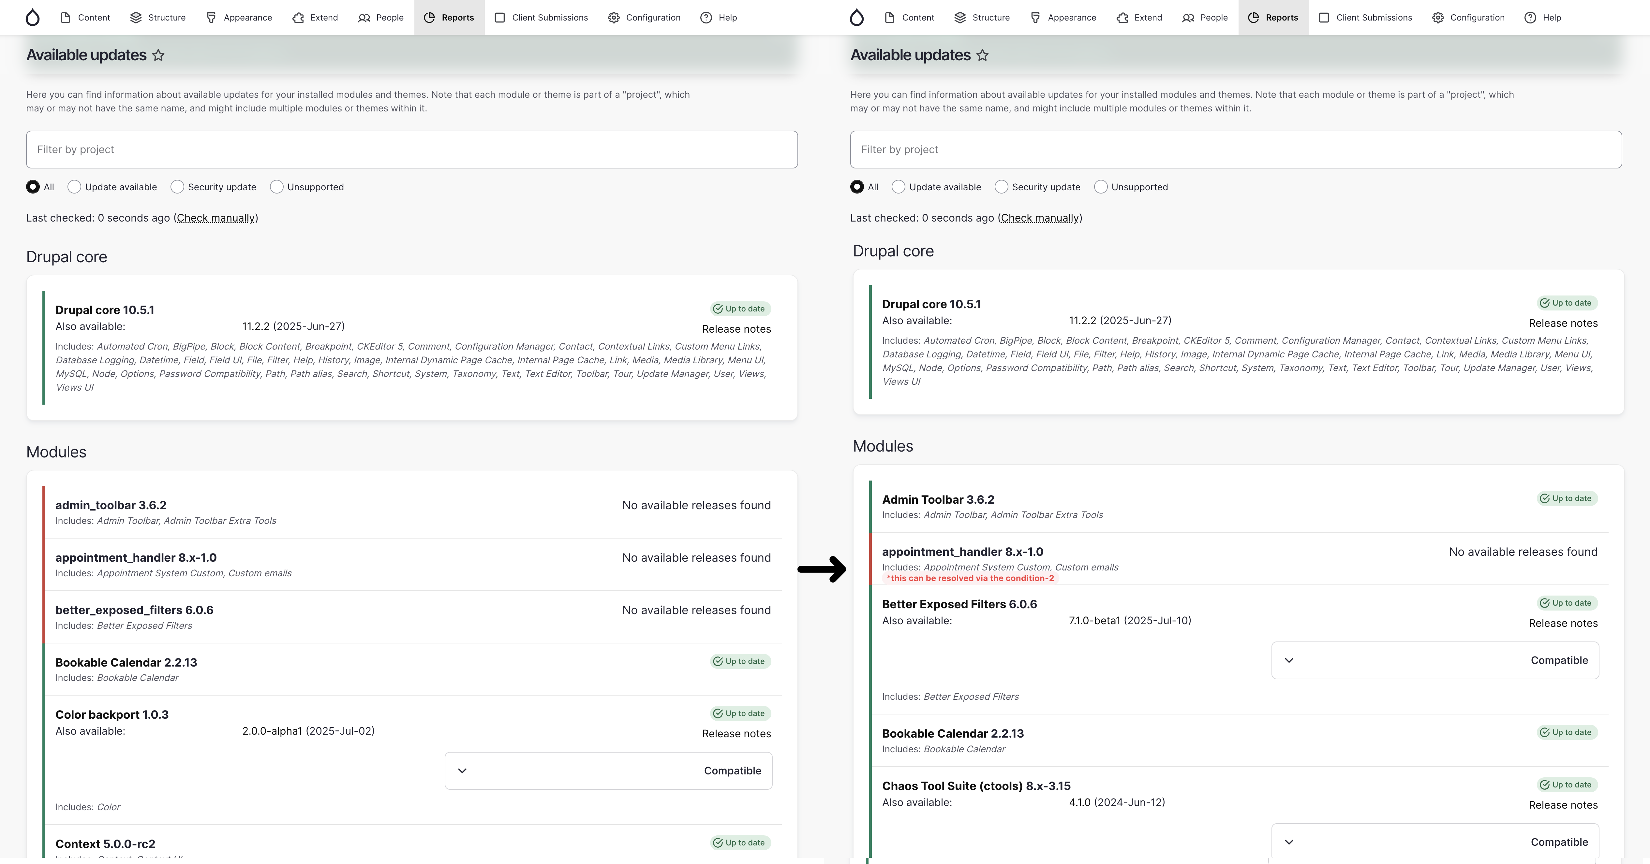The height and width of the screenshot is (864, 1650).
Task: Open Release notes for right Drupal core 10.5.1
Action: point(1563,323)
